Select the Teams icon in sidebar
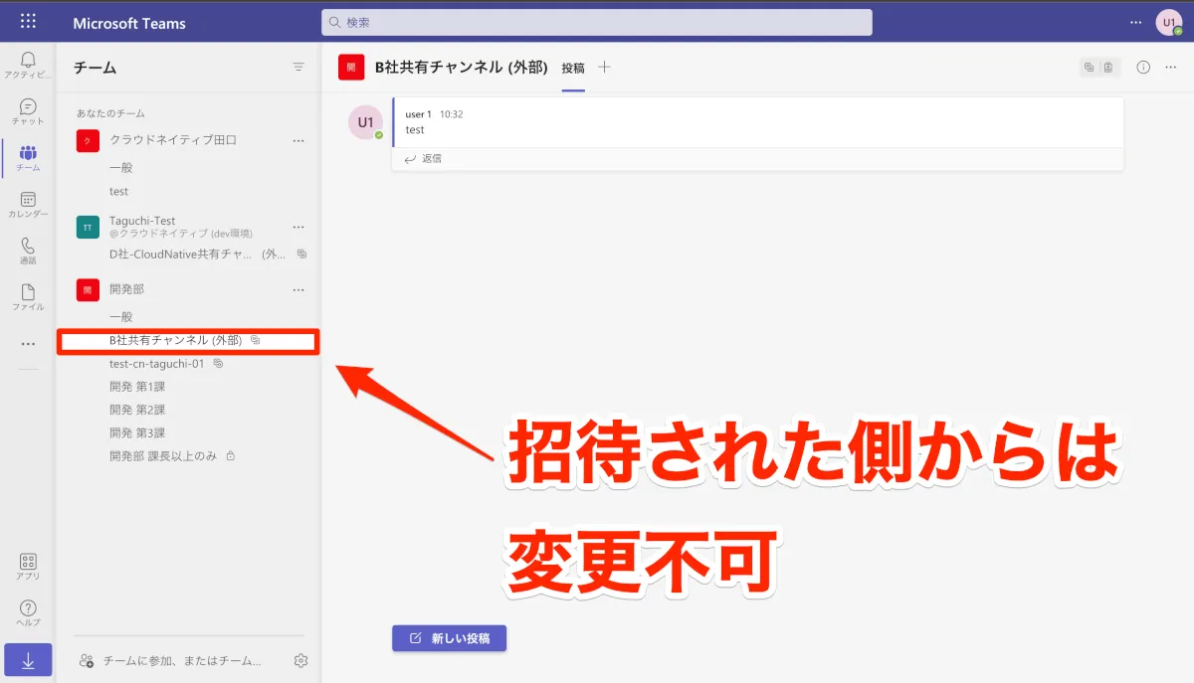The image size is (1194, 683). [x=28, y=157]
